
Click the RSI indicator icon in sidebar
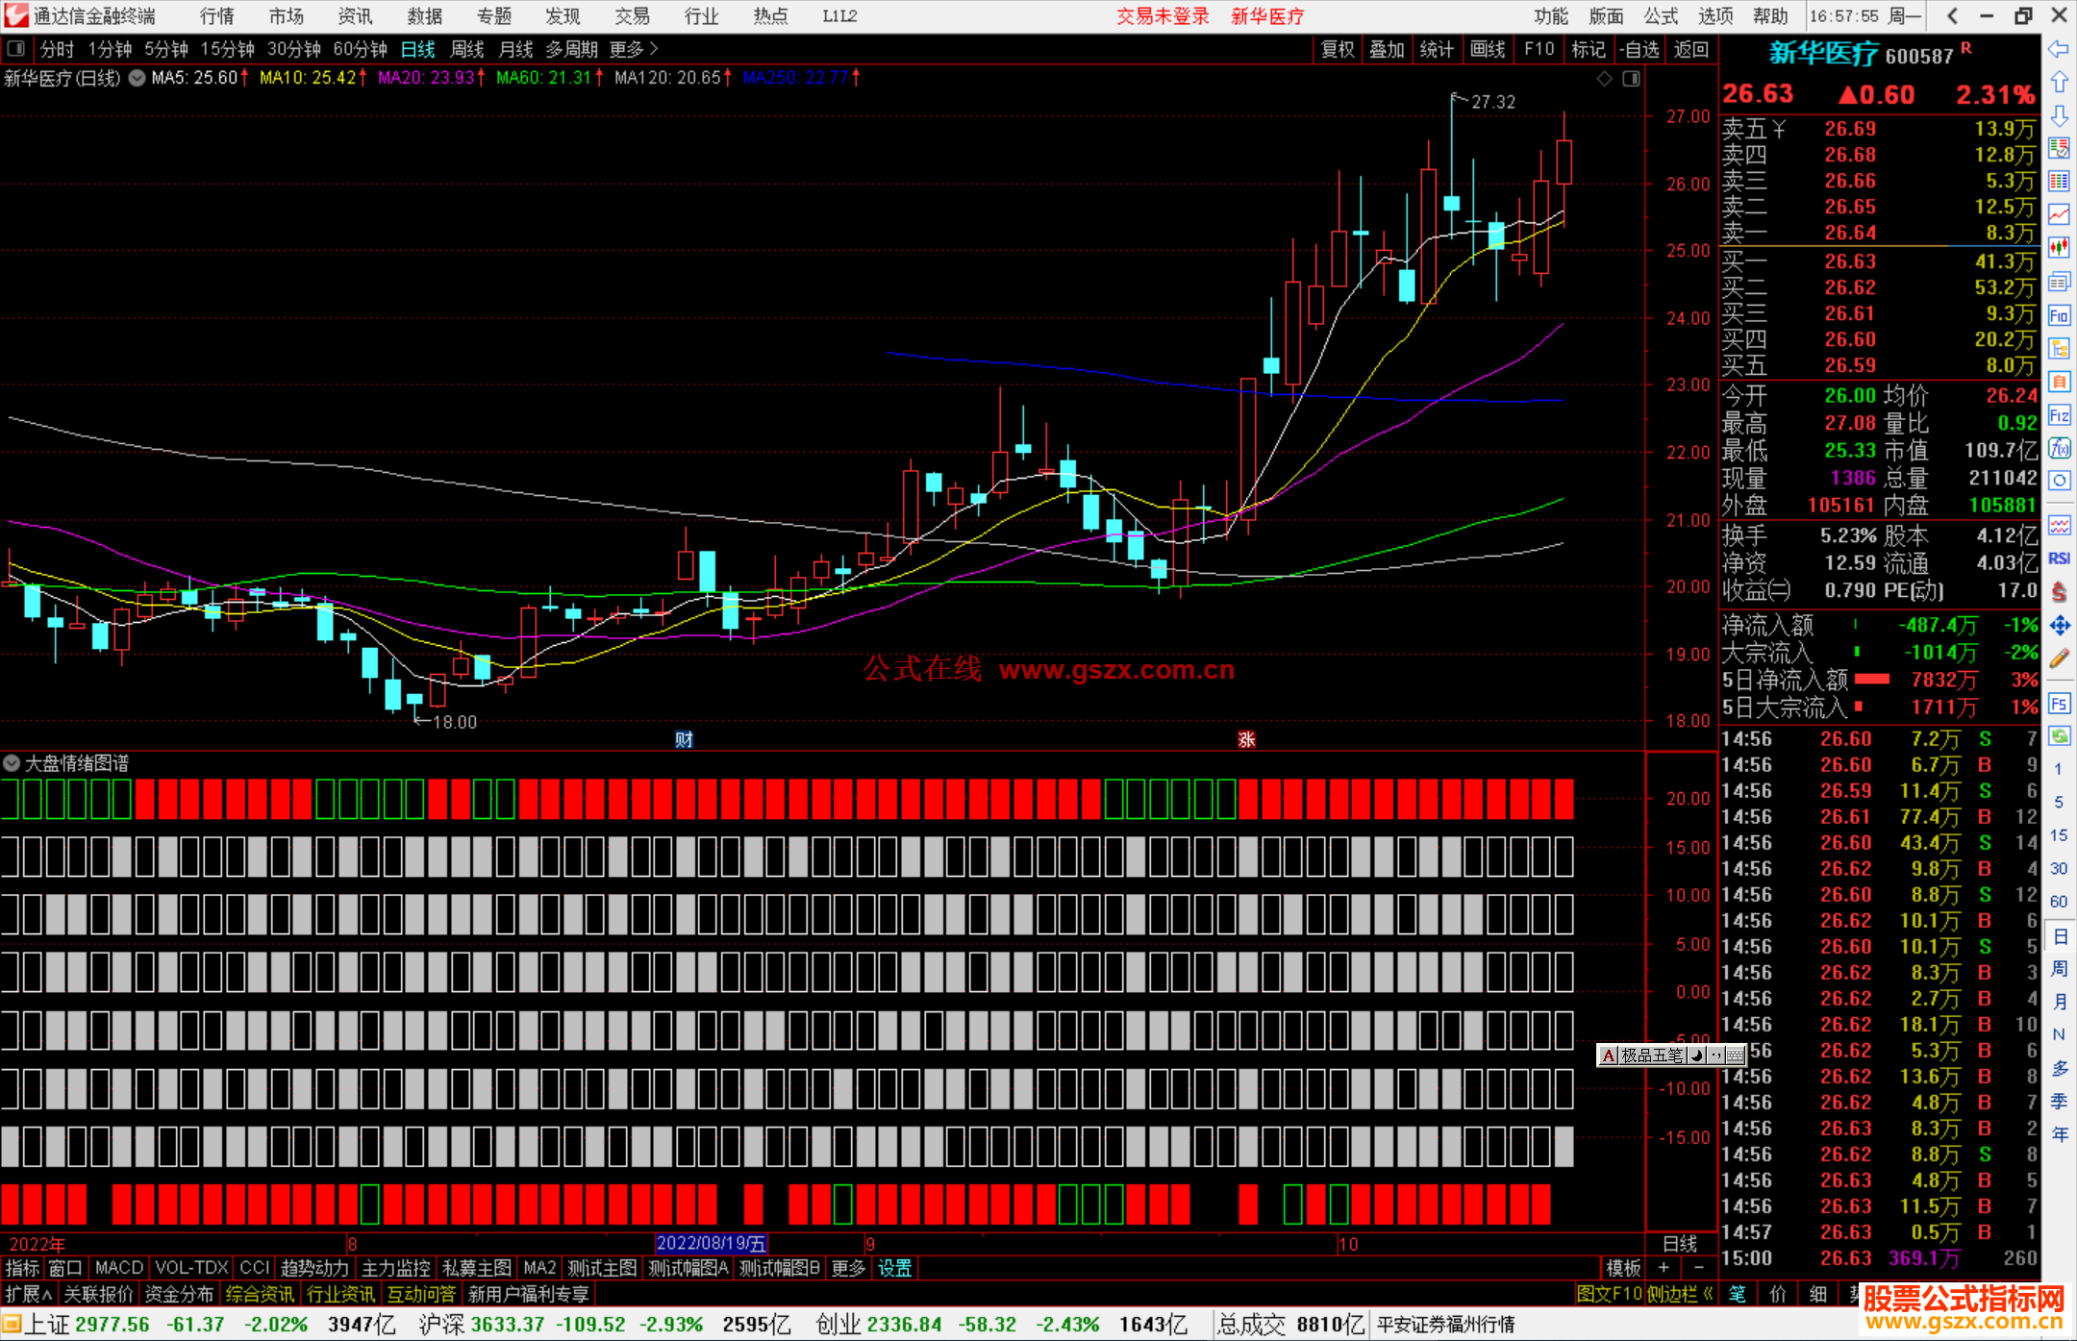click(x=2059, y=559)
